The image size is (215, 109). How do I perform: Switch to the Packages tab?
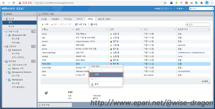tap(80, 19)
